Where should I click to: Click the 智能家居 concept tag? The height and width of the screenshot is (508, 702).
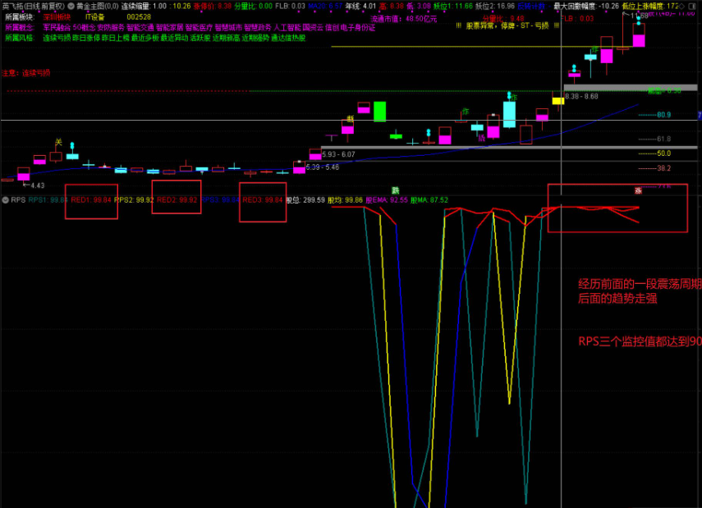(x=170, y=28)
